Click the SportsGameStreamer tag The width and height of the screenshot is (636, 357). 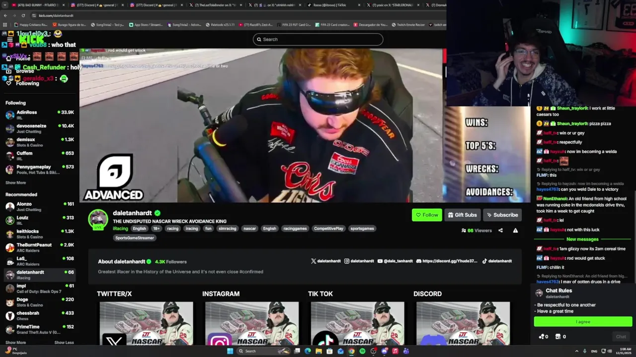pos(135,238)
